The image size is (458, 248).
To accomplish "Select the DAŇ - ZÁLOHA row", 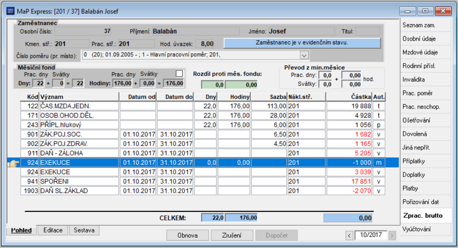I will click(x=203, y=153).
